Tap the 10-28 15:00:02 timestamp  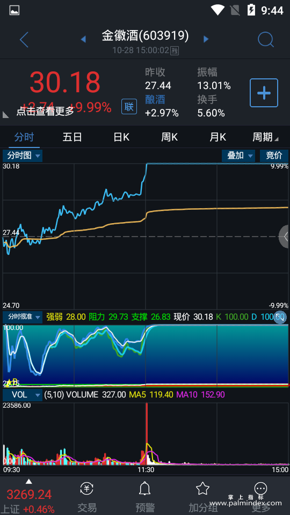tap(141, 50)
